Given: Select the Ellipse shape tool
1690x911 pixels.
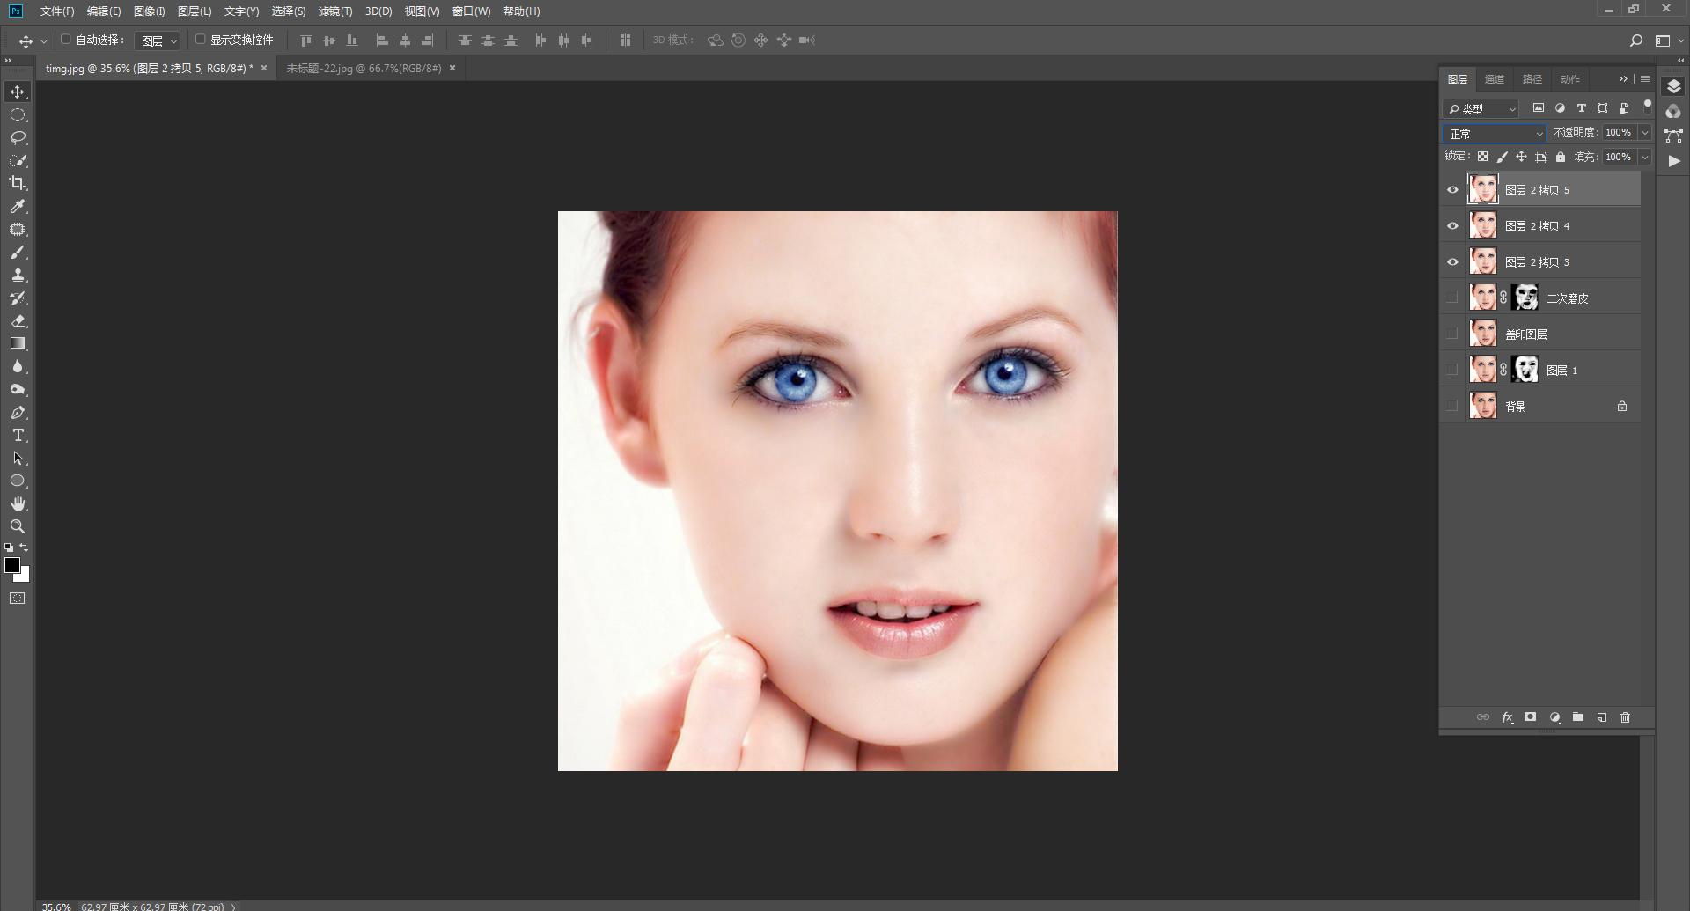Looking at the screenshot, I should pos(18,481).
